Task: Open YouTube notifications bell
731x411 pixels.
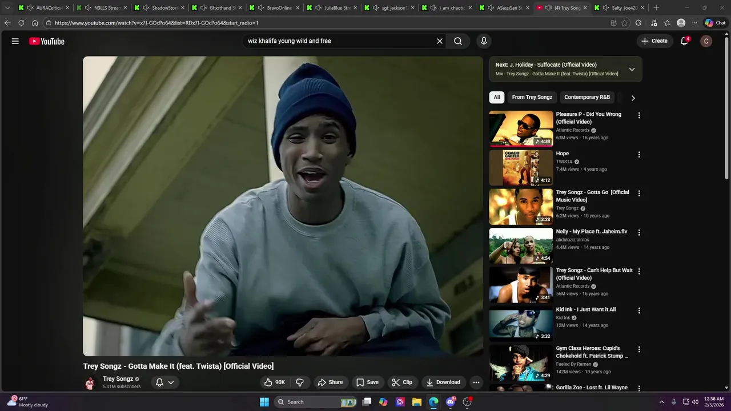Action: [x=684, y=41]
